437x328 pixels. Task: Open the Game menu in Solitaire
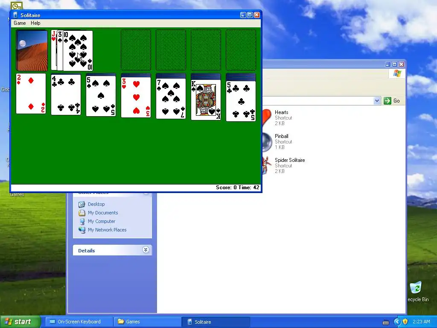[20, 23]
